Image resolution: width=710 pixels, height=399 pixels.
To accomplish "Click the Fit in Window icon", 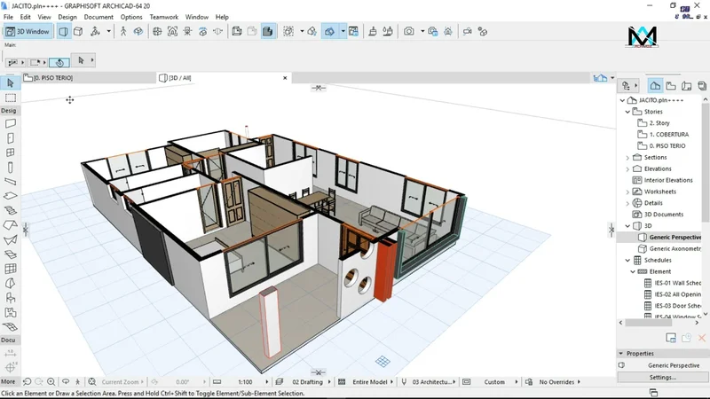I will point(92,382).
